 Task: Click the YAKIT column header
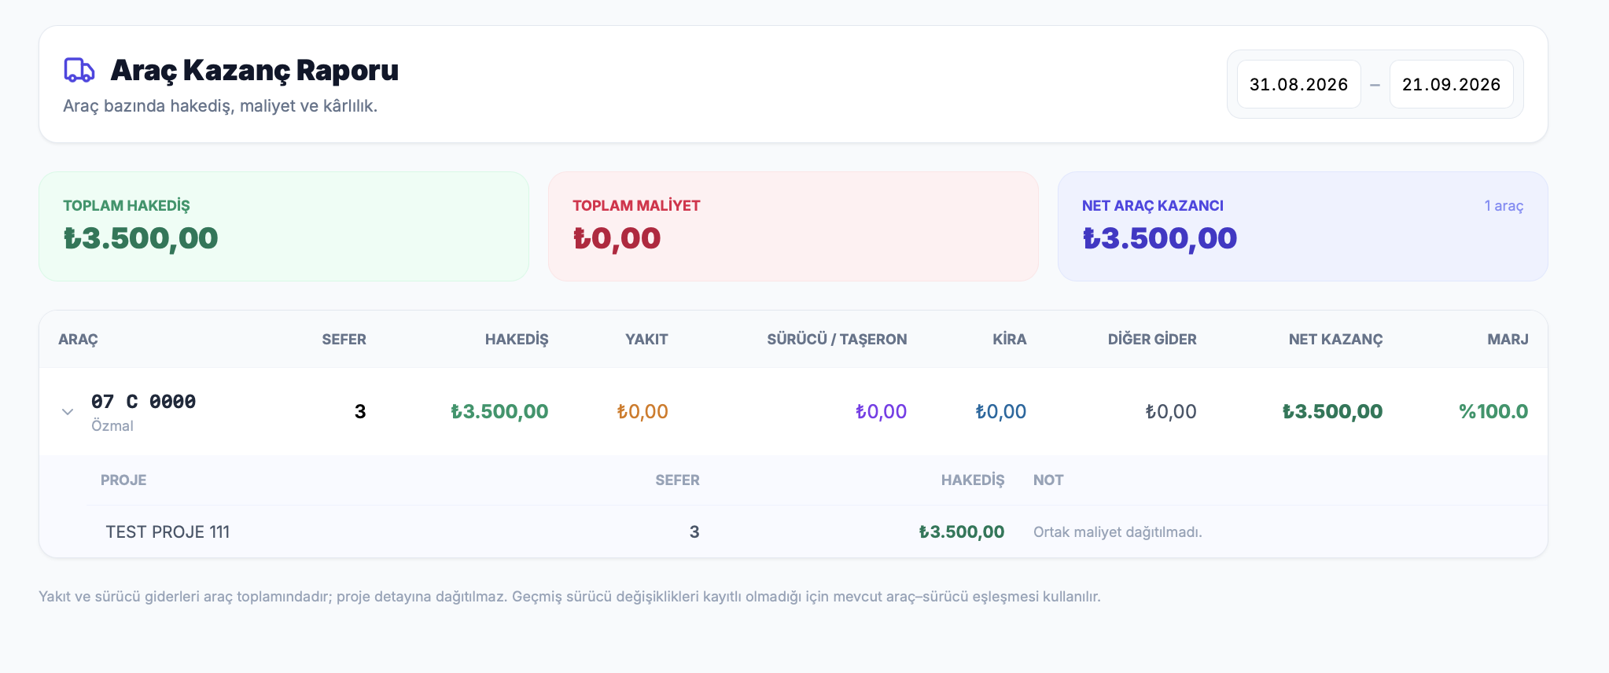pyautogui.click(x=646, y=340)
